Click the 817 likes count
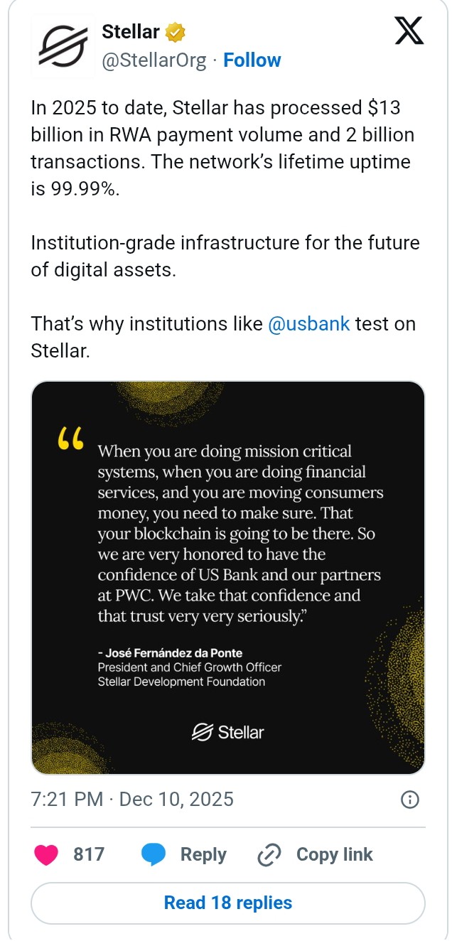This screenshot has width=452, height=941. [x=89, y=855]
